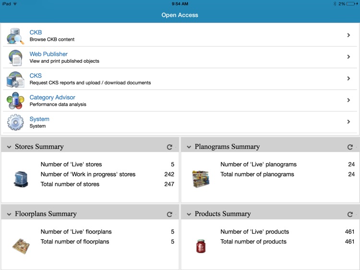This screenshot has height=270, width=360.
Task: Click 'Browse CKB content' description
Action: (x=52, y=39)
